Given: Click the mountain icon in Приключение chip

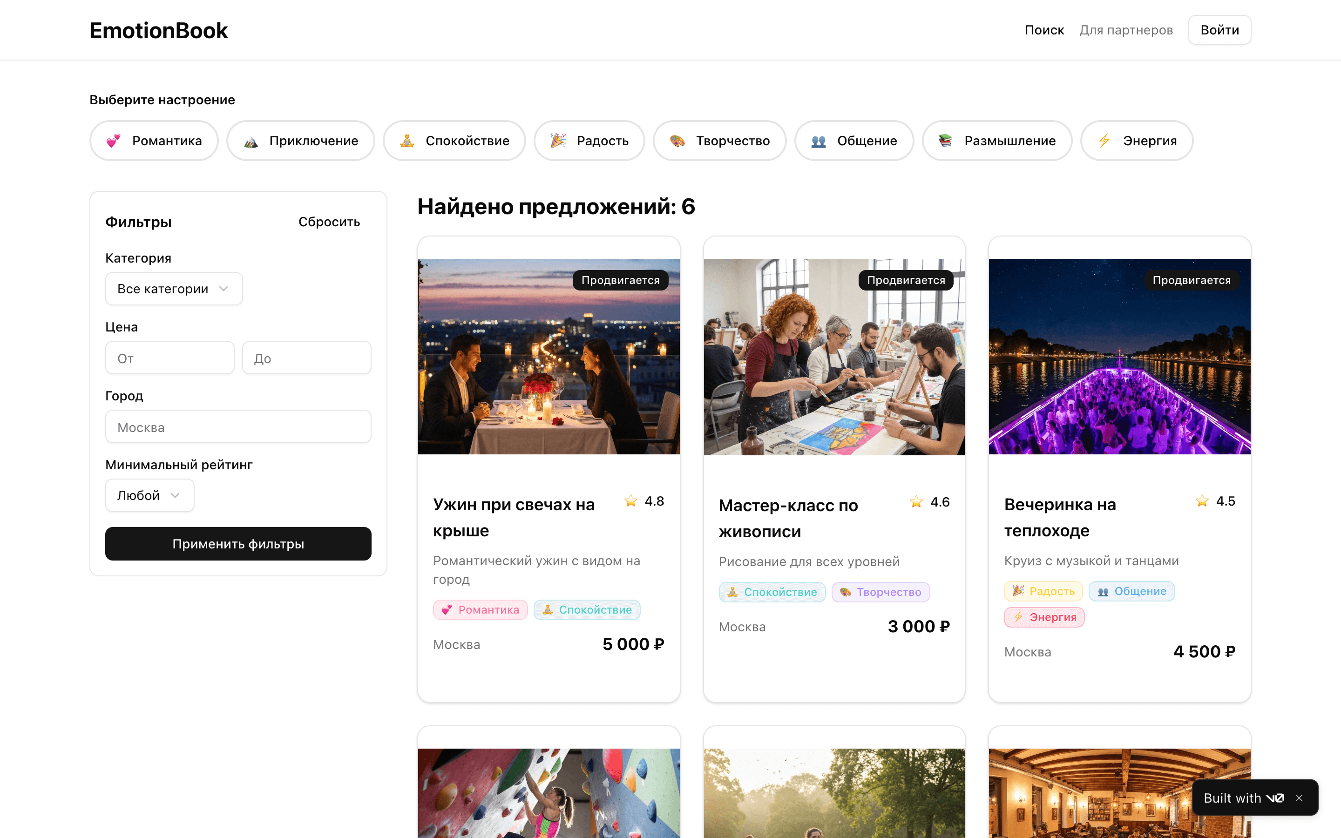Looking at the screenshot, I should coord(251,142).
